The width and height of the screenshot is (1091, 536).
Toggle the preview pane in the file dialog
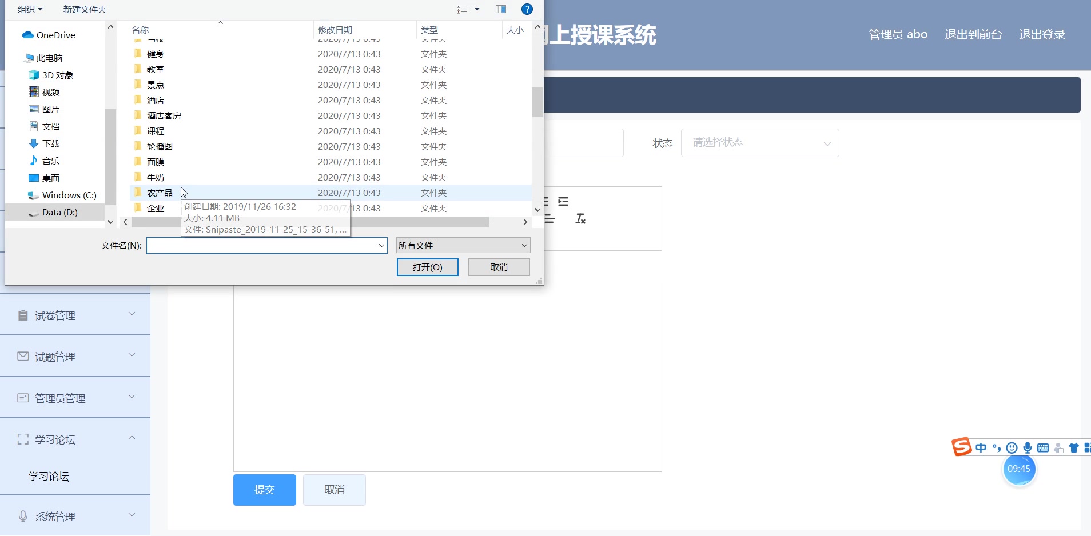coord(501,9)
